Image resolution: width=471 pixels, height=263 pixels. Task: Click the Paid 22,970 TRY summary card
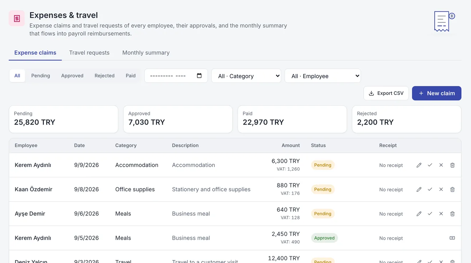coord(292,119)
